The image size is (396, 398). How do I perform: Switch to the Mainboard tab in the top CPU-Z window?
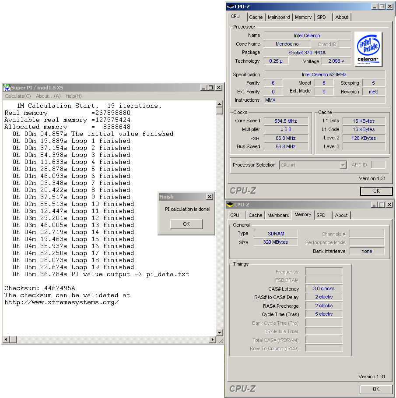pyautogui.click(x=279, y=17)
